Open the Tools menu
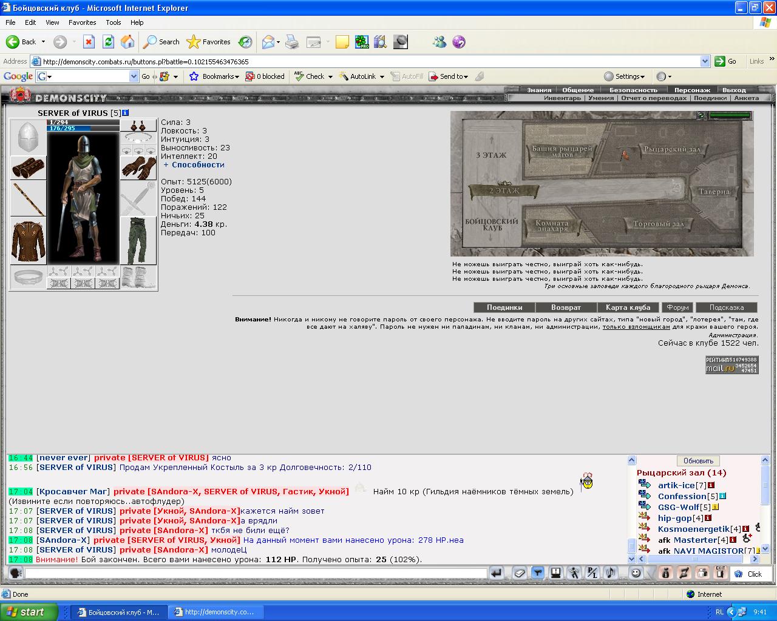Screen dimensions: 777x621 pos(114,22)
